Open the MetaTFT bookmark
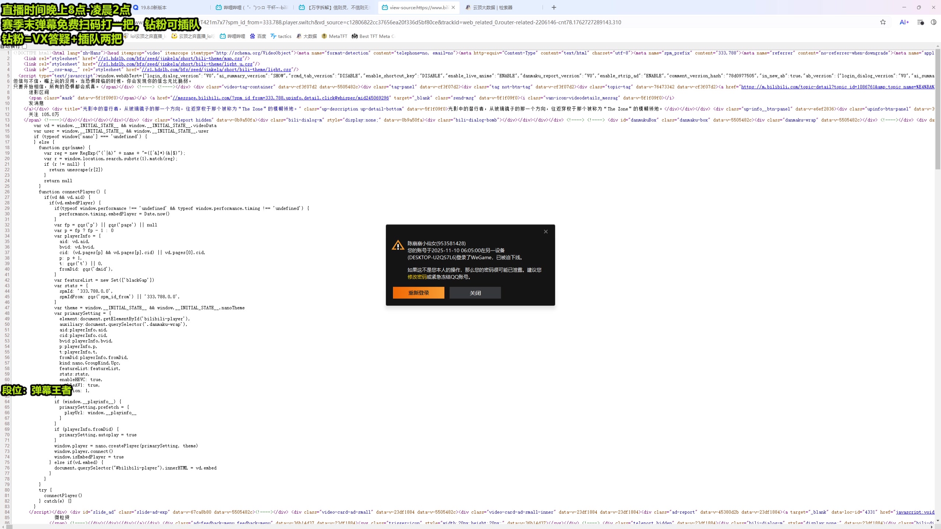The width and height of the screenshot is (941, 529). pyautogui.click(x=334, y=36)
